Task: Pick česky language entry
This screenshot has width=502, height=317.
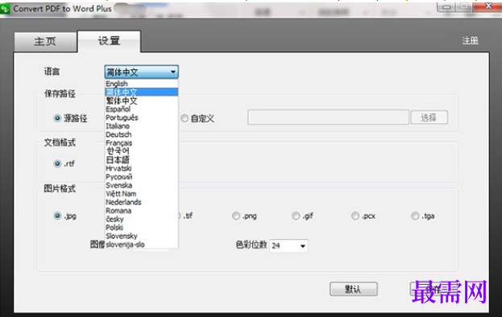Action: click(142, 219)
